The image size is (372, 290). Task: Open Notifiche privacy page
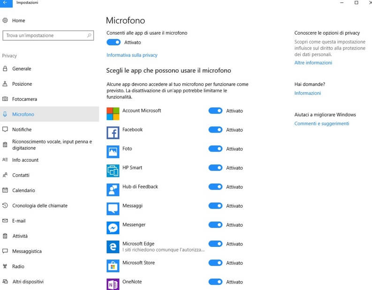(x=49, y=129)
